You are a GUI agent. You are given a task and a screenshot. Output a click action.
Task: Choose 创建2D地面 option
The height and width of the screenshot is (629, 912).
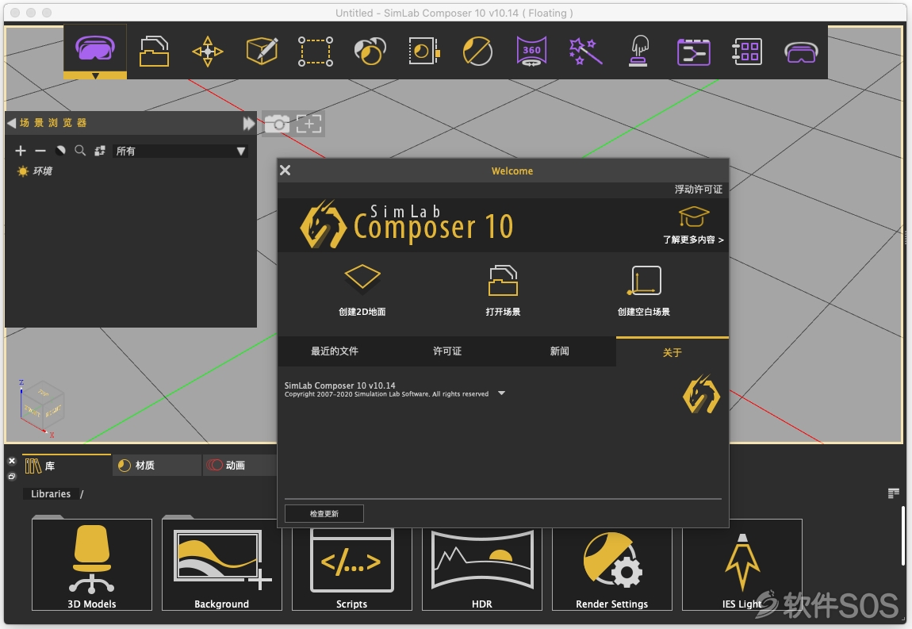coord(362,290)
